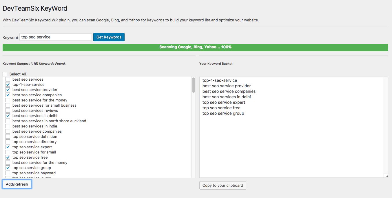392x198 pixels.
Task: Check the 'best seo services' checkbox
Action: coord(8,79)
